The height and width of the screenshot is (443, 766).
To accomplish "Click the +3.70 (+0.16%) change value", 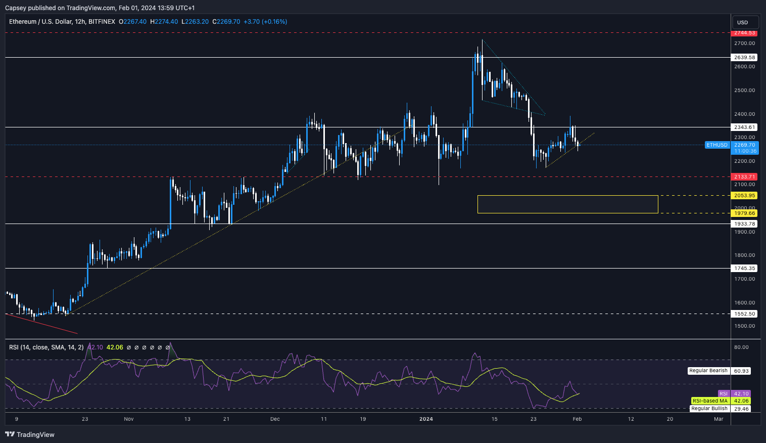I will pos(265,22).
